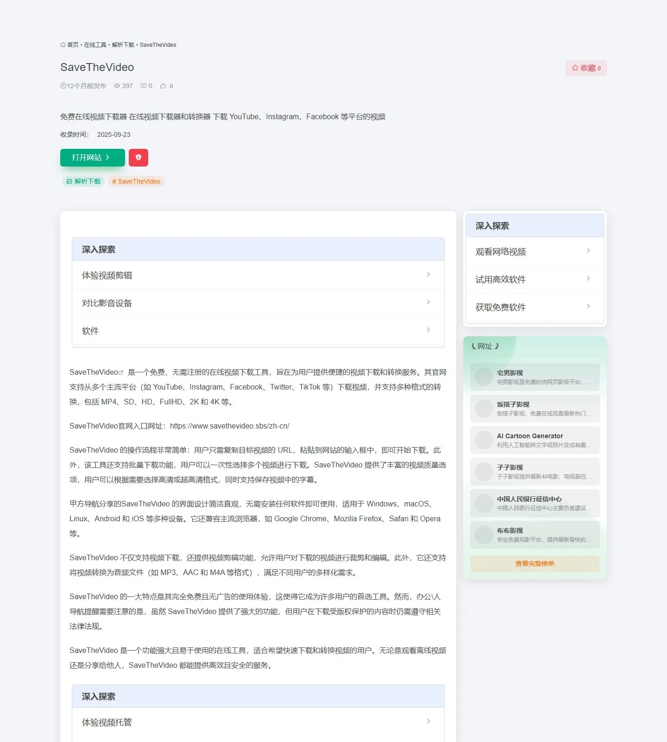Click the red shield report button
Image resolution: width=667 pixels, height=742 pixels.
pos(138,158)
